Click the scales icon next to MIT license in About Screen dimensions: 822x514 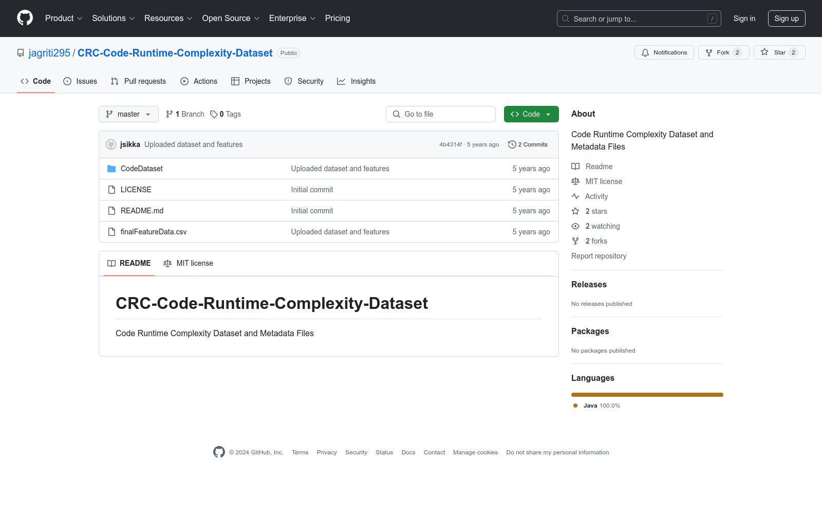(x=575, y=181)
